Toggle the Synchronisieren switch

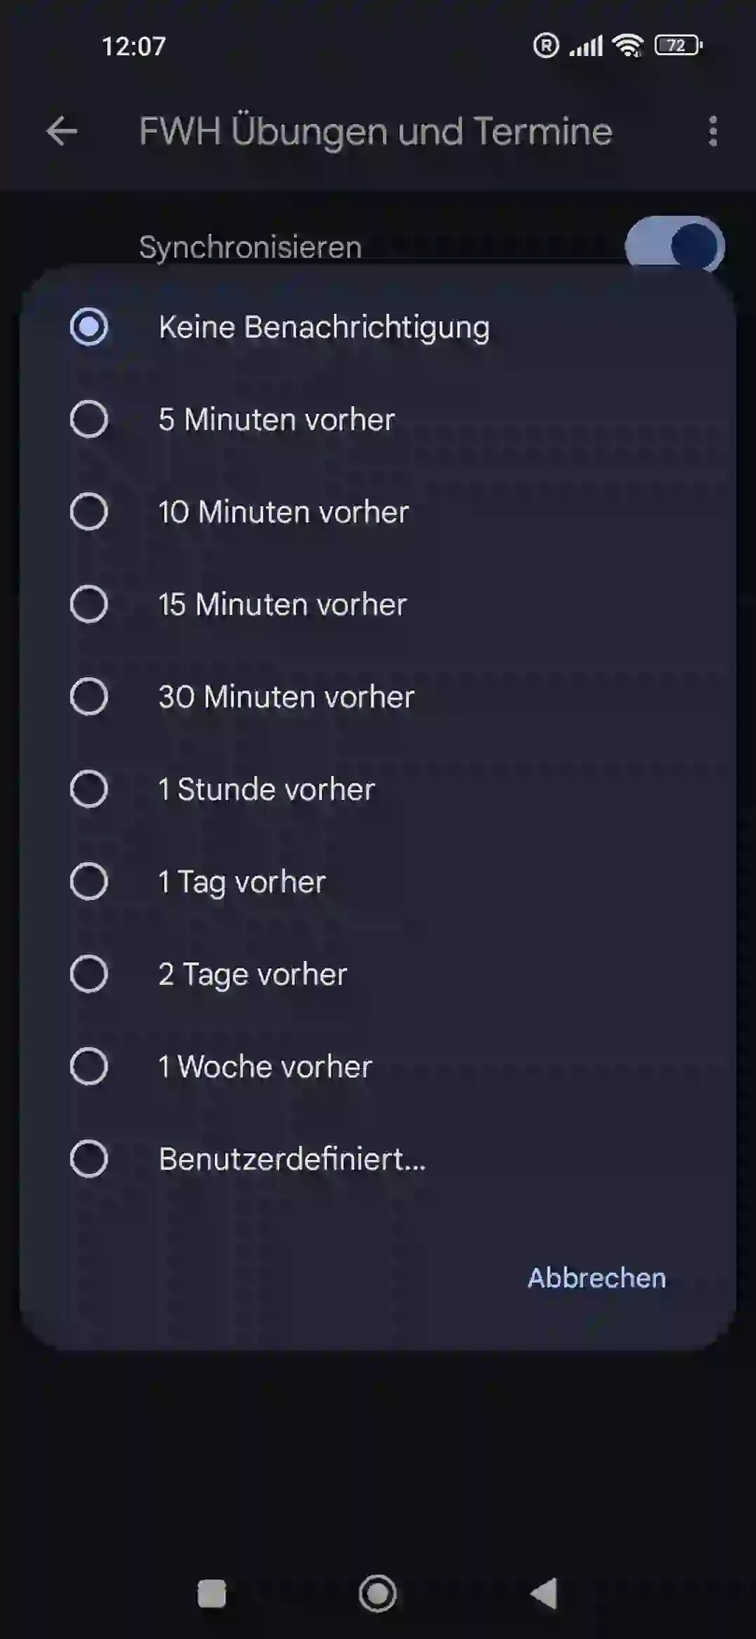pyautogui.click(x=675, y=245)
